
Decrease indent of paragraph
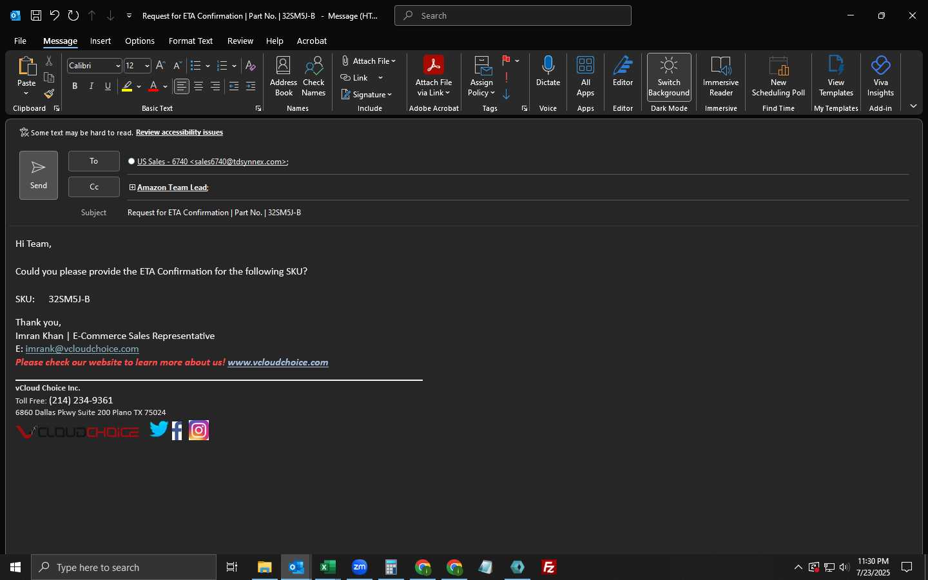pos(234,86)
